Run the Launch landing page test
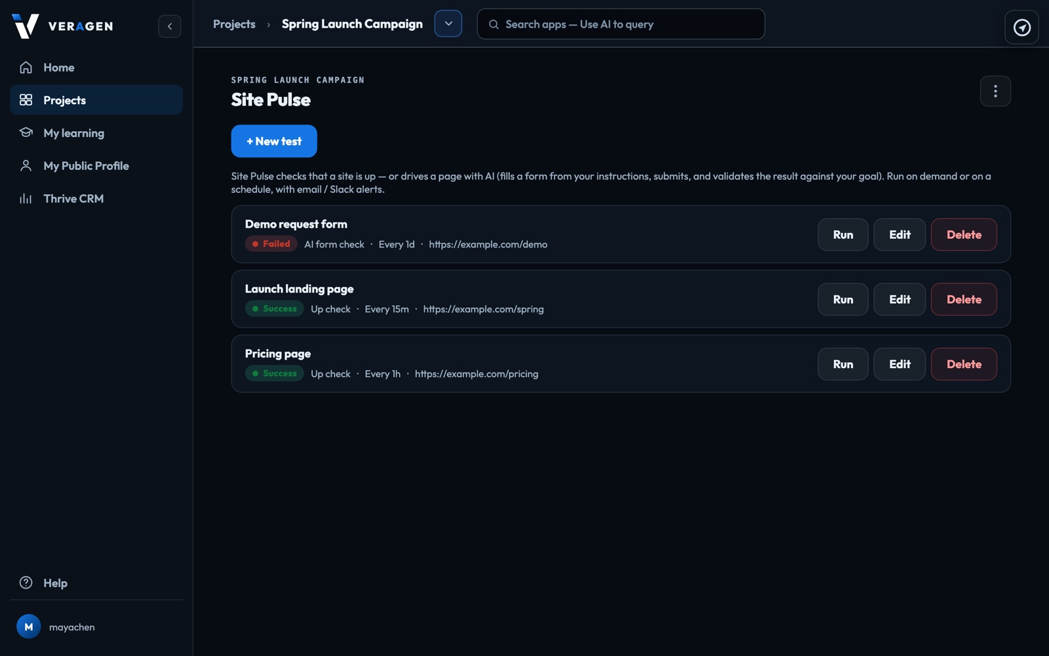Image resolution: width=1049 pixels, height=656 pixels. (x=843, y=299)
